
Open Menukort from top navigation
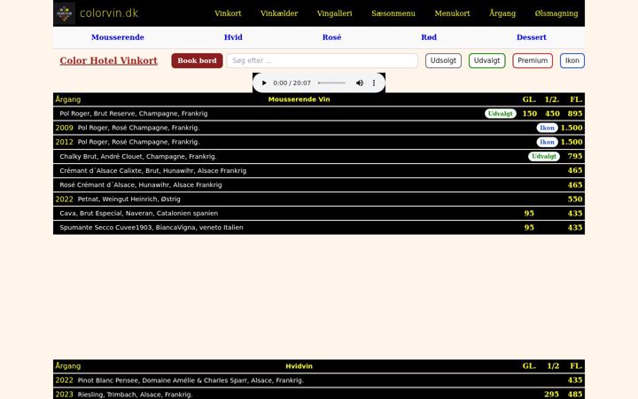[x=452, y=13]
